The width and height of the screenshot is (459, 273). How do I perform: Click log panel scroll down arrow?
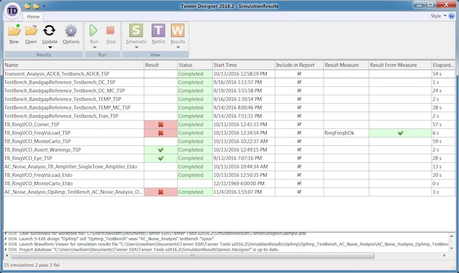pyautogui.click(x=451, y=248)
